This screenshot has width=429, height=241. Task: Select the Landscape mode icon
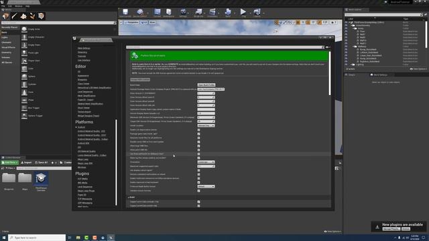(23, 16)
